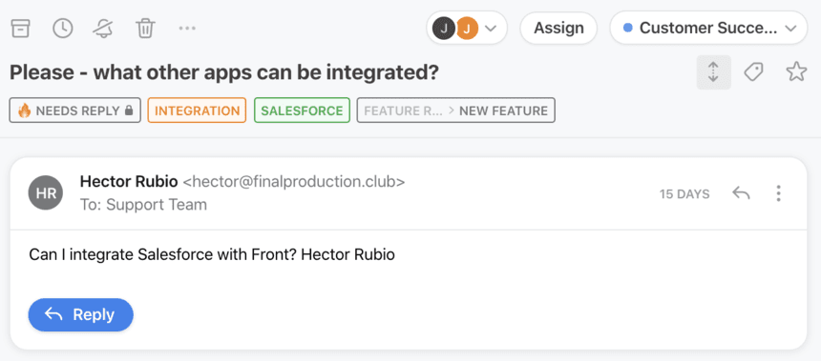Click the orange INTEGRATION tag

click(x=197, y=110)
